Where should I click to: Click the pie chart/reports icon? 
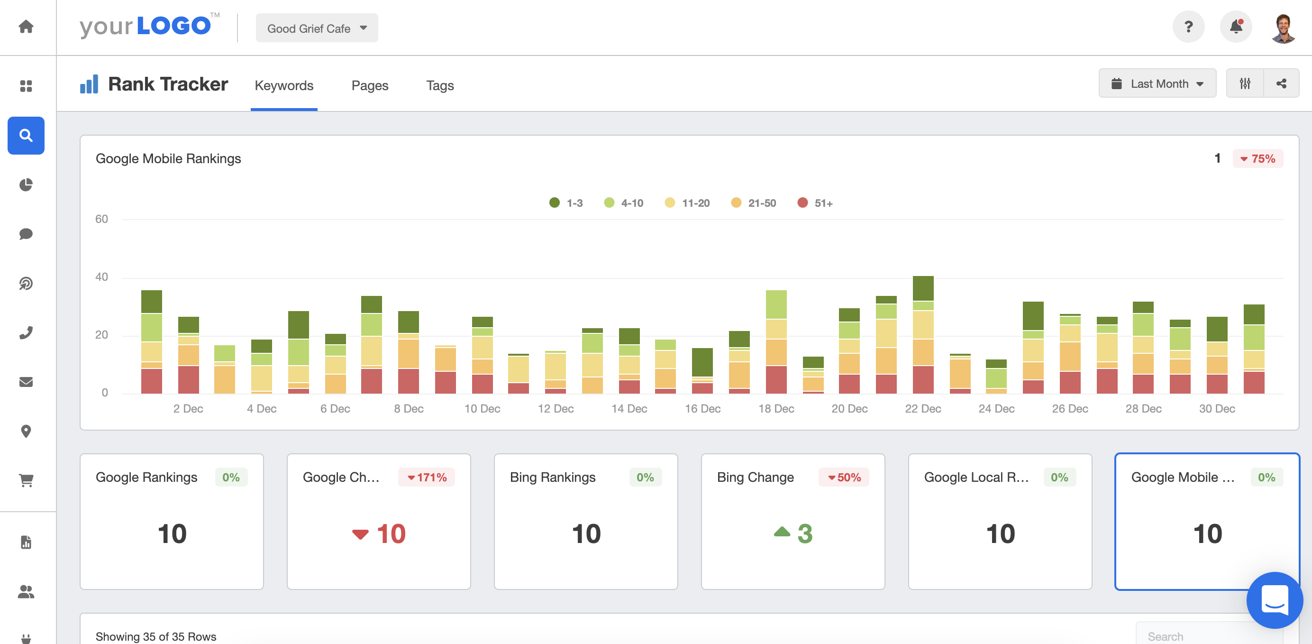25,185
